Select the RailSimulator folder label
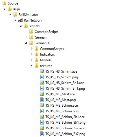 [29, 15]
